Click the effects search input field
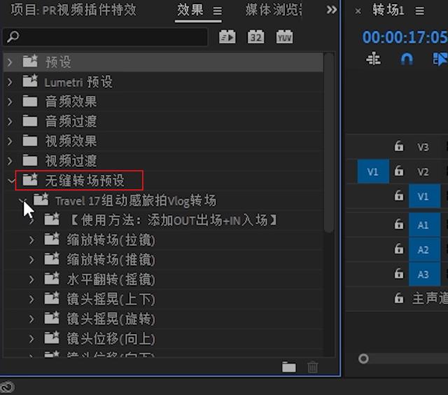 (105, 36)
